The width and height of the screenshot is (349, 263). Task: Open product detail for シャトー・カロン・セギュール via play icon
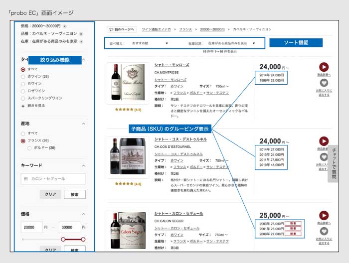[324, 215]
